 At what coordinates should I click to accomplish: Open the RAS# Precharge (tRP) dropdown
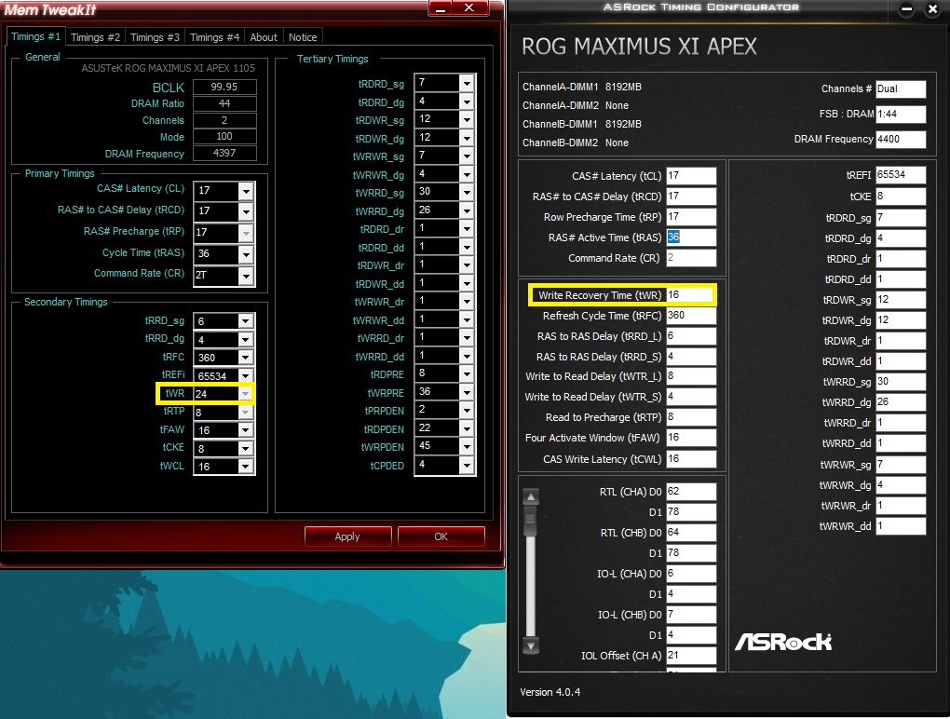coord(245,233)
